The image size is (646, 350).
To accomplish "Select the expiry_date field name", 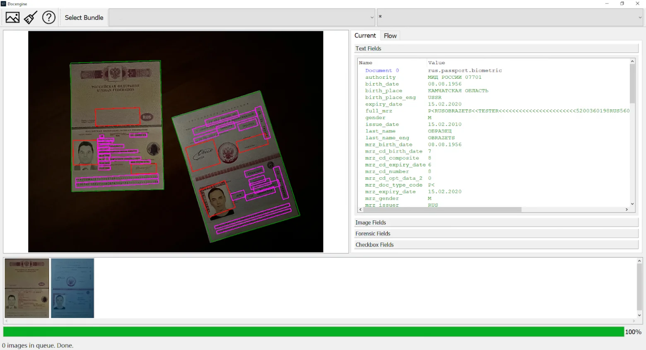I will (x=383, y=104).
